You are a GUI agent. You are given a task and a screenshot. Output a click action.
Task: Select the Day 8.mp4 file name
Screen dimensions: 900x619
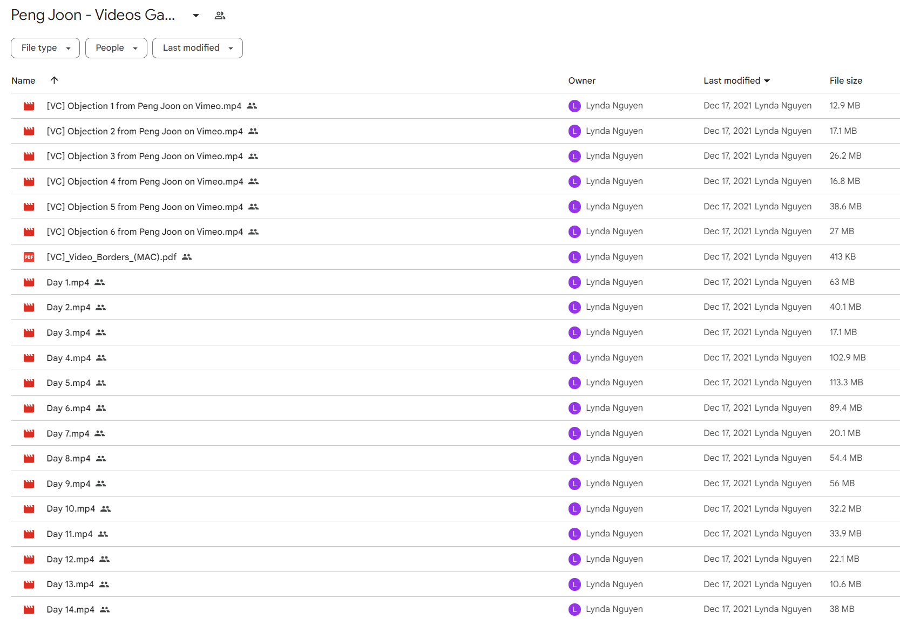(69, 458)
